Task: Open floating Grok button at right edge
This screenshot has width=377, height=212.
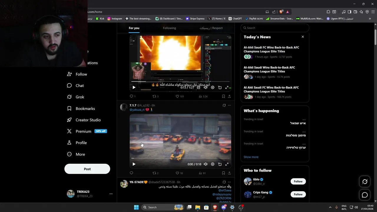Action: point(365,182)
